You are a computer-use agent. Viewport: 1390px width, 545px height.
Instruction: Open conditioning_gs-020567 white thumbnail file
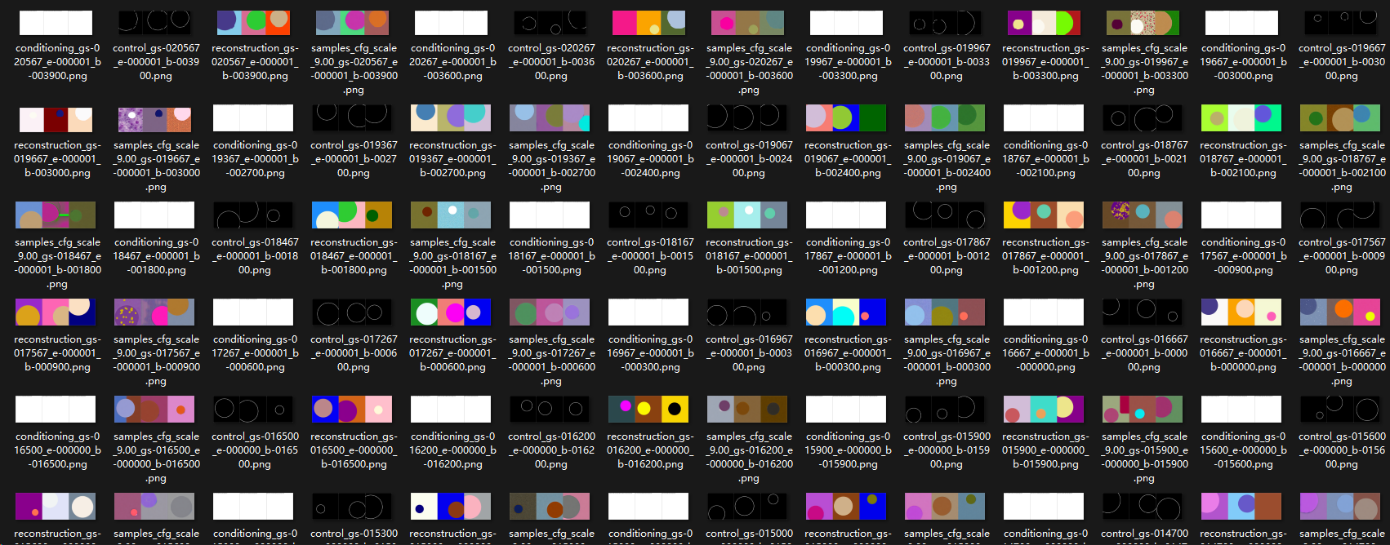coord(56,23)
